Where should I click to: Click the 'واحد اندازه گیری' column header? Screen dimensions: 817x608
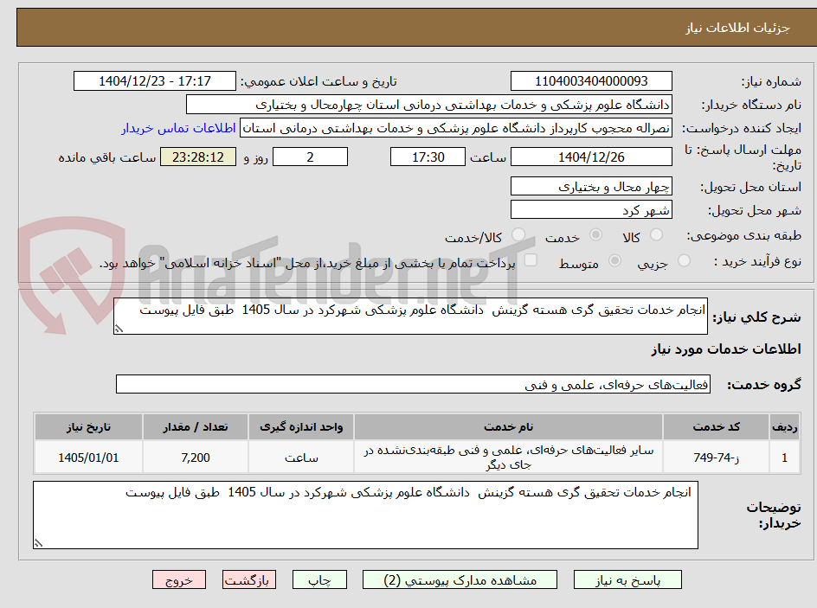click(x=301, y=427)
